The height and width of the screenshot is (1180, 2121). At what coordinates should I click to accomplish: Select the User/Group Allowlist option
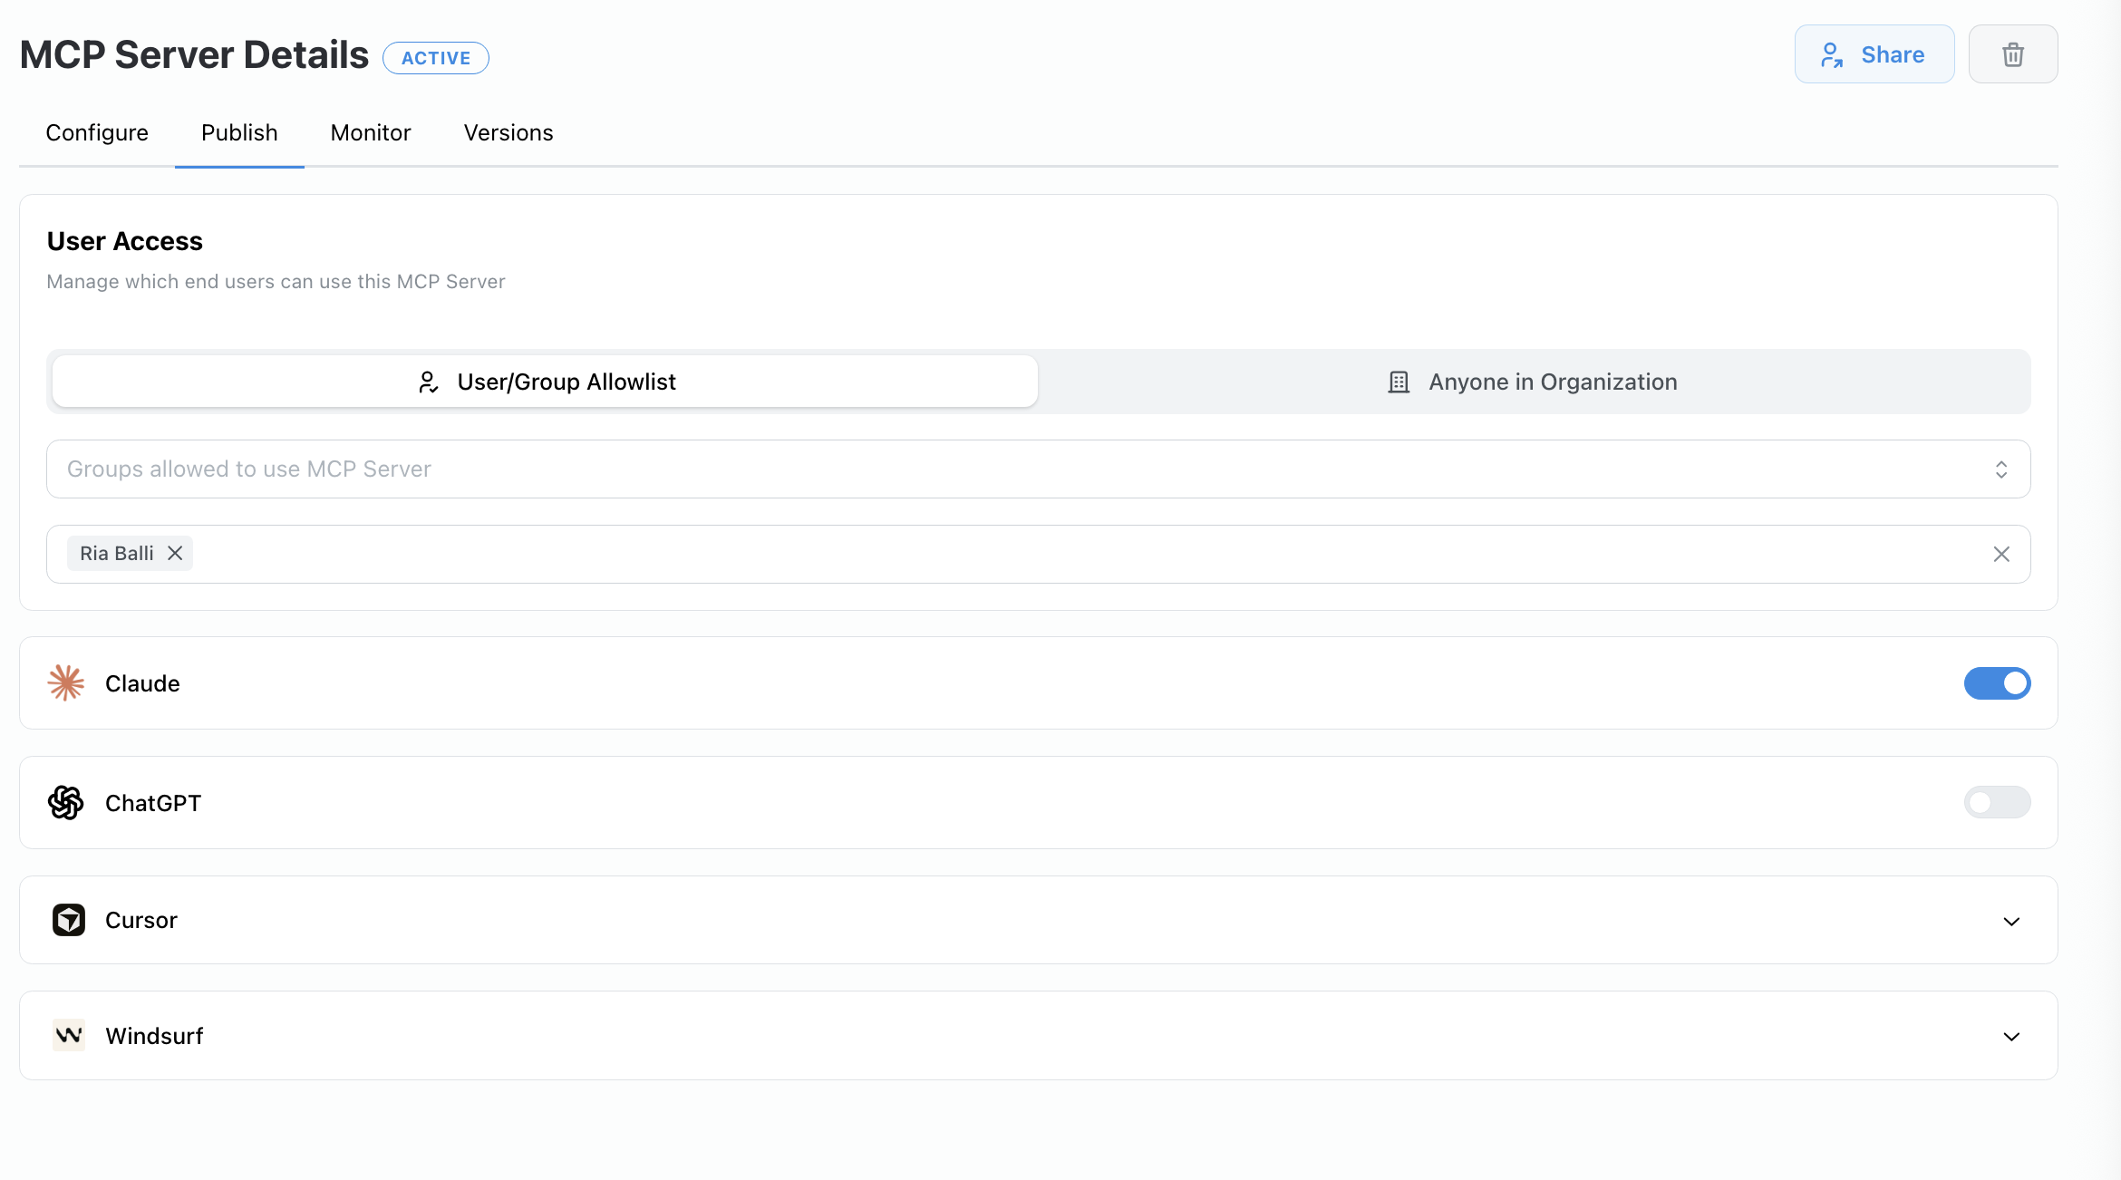tap(567, 382)
